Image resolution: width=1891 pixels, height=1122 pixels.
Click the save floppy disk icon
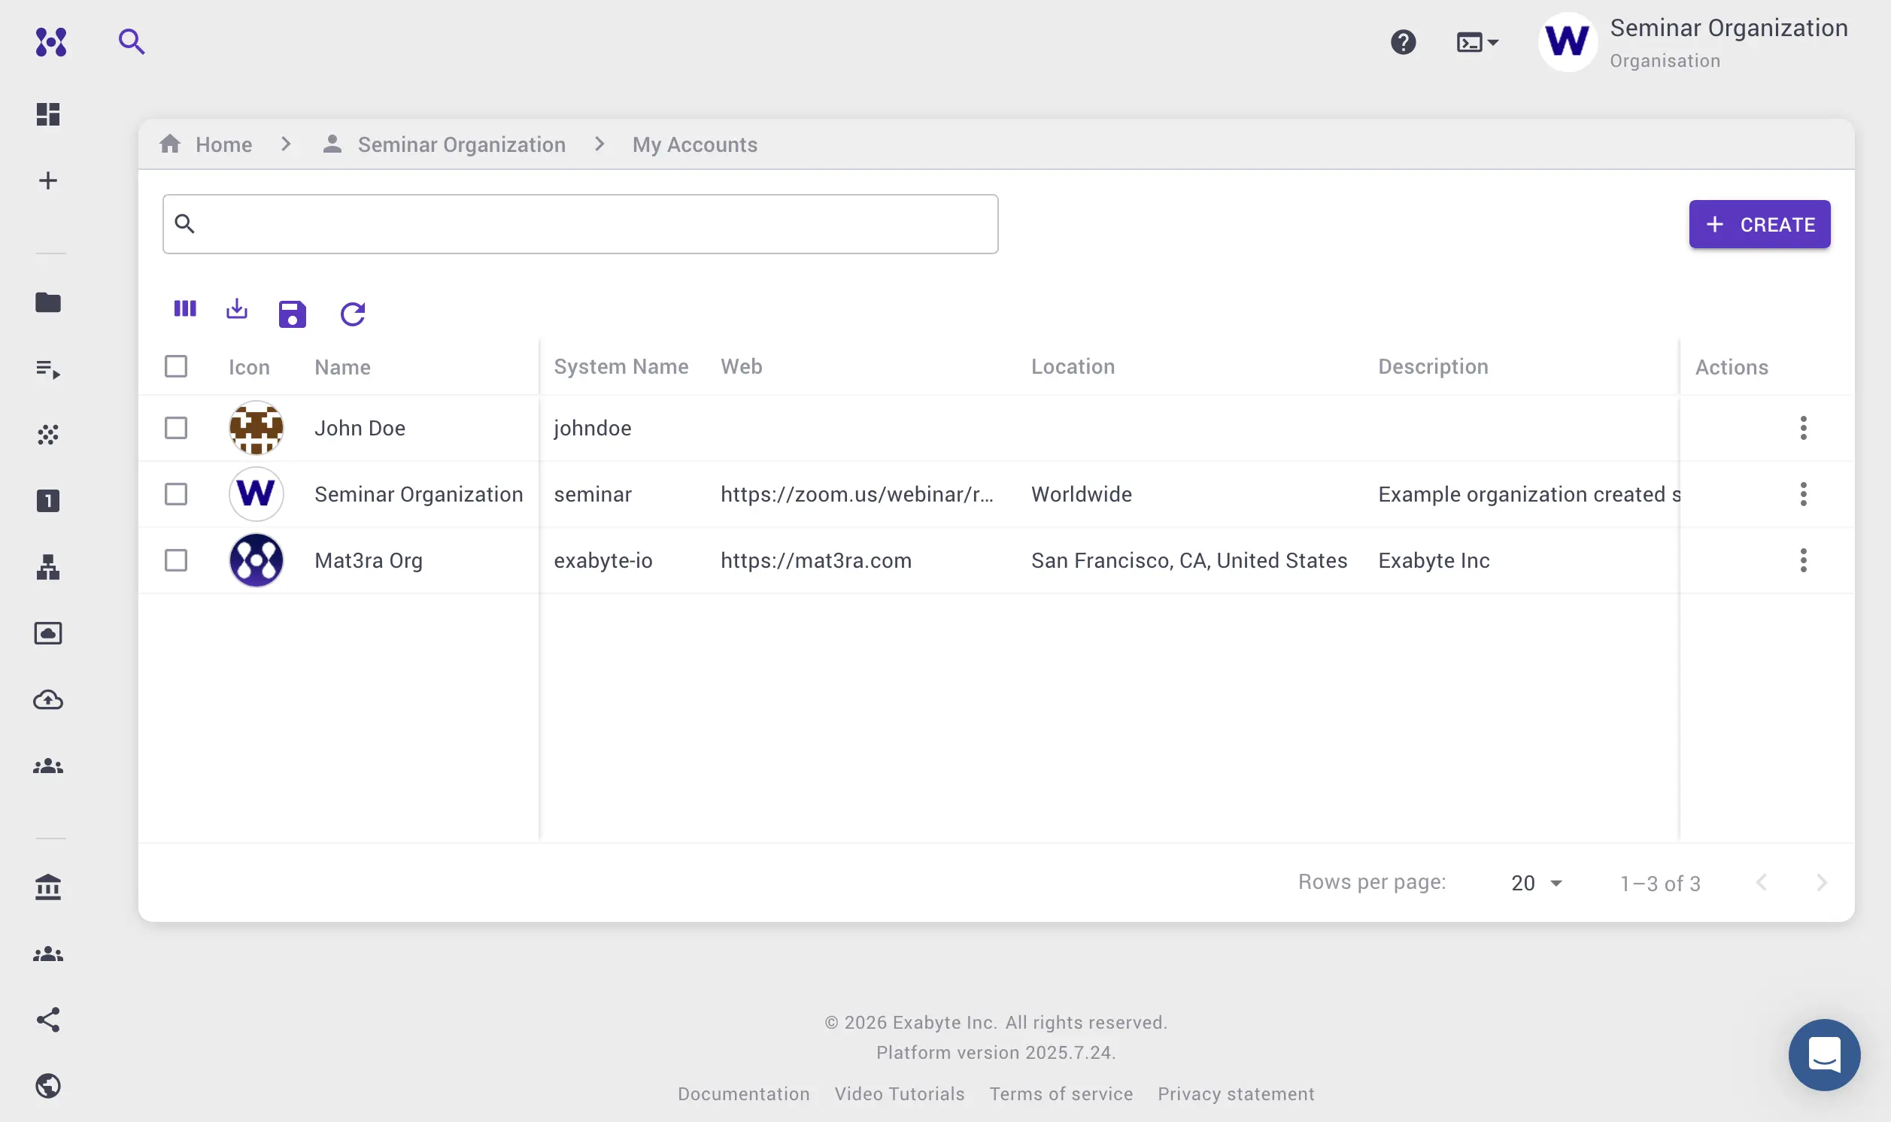[x=292, y=314]
